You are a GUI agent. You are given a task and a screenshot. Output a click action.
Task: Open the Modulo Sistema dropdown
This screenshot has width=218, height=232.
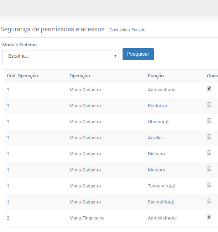(60, 56)
